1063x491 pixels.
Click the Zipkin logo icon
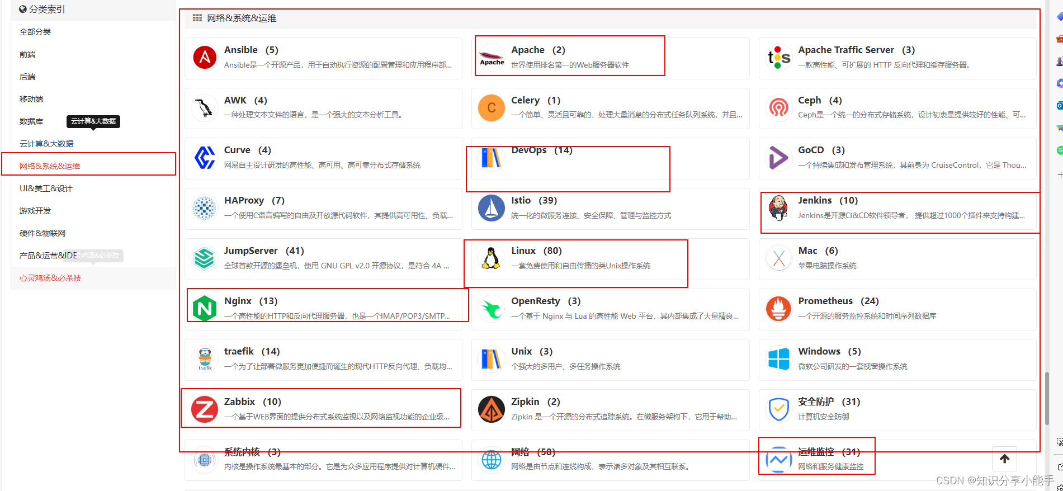pos(492,409)
